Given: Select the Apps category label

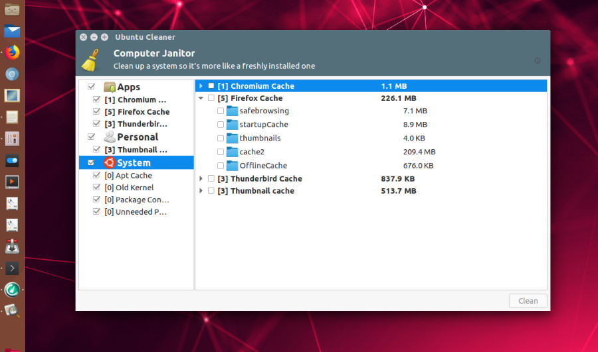Looking at the screenshot, I should coord(128,87).
